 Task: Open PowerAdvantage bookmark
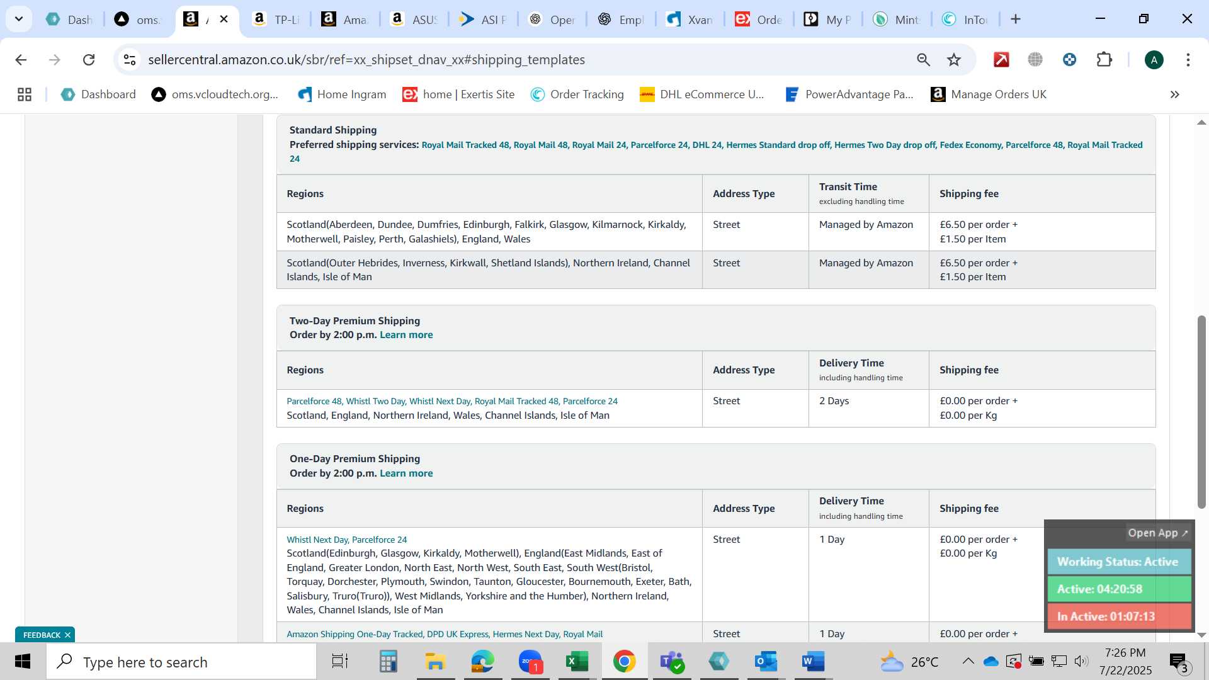(849, 94)
